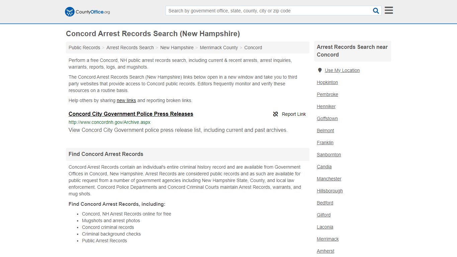
Task: Click 'Concord criminal records' list item
Action: pyautogui.click(x=108, y=227)
